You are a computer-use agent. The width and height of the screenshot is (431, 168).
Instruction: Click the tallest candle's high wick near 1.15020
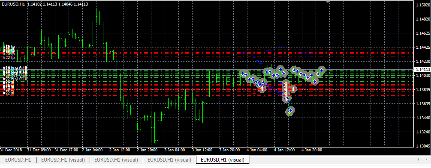[x=96, y=11]
